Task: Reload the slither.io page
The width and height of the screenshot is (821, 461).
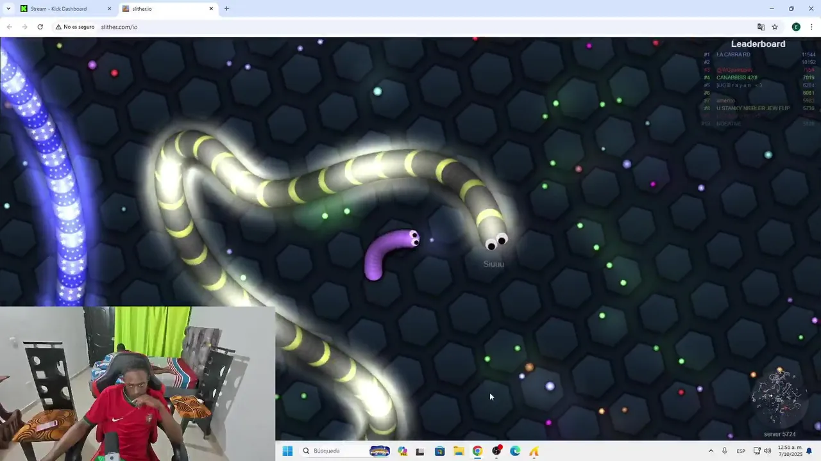Action: tap(40, 27)
